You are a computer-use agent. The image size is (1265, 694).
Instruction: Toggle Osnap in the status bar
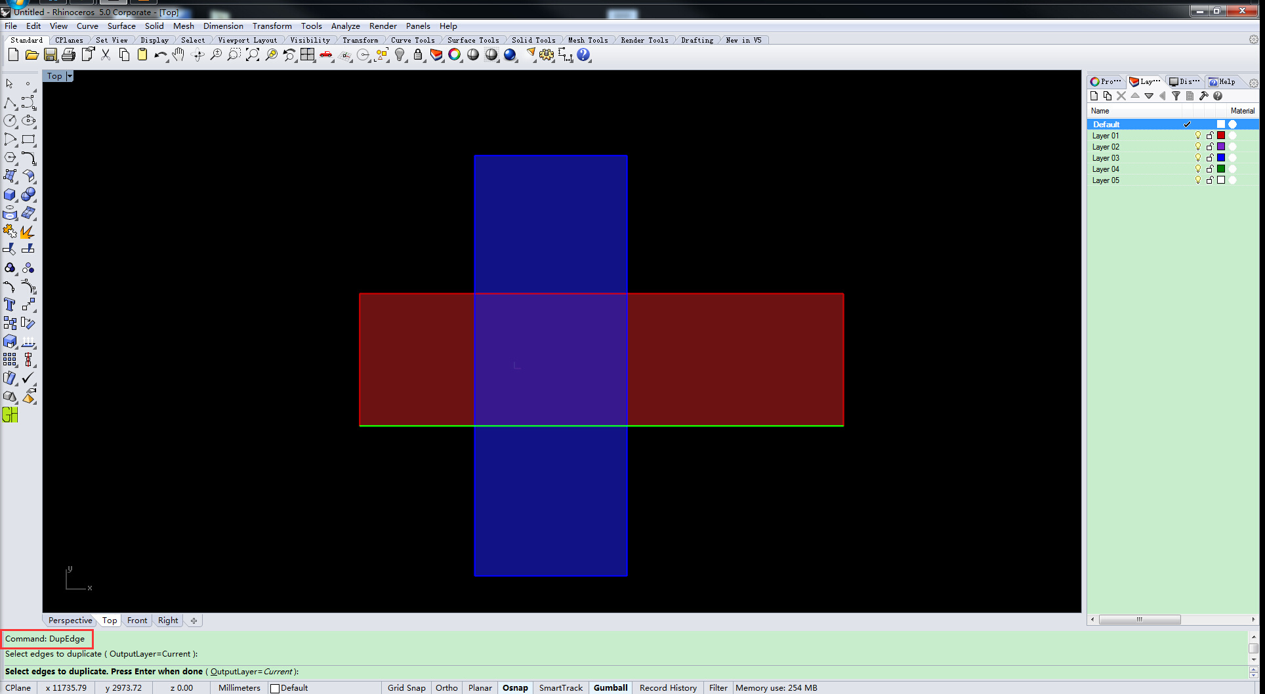[x=515, y=687]
